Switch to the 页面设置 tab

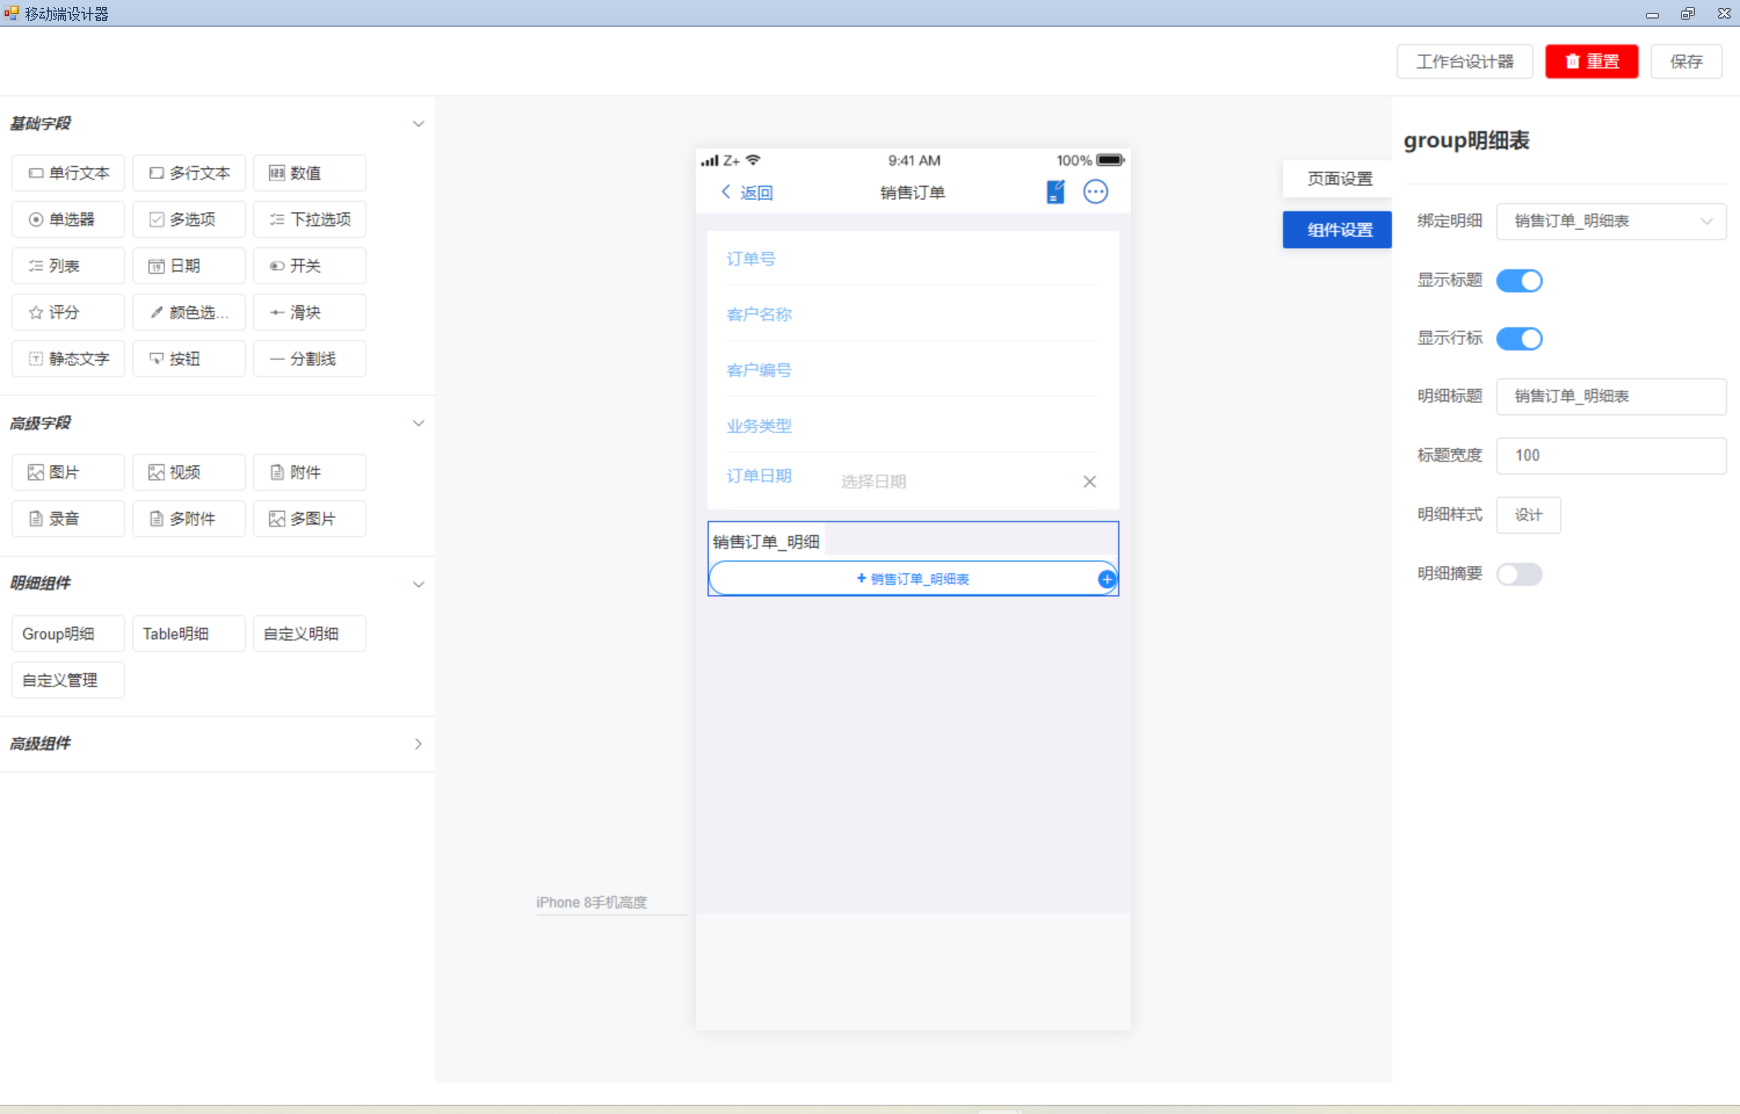click(1339, 179)
